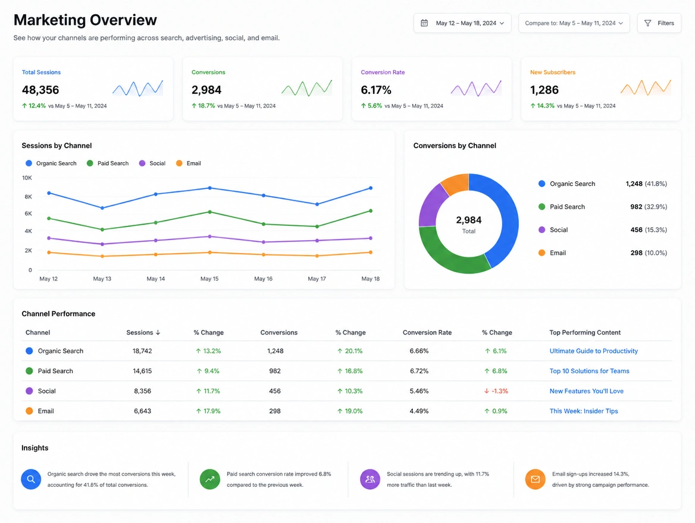
Task: Click the 17.9% sessions change value
Action: click(x=212, y=411)
